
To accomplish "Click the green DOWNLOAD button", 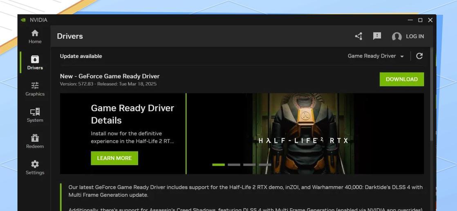I will click(x=402, y=79).
